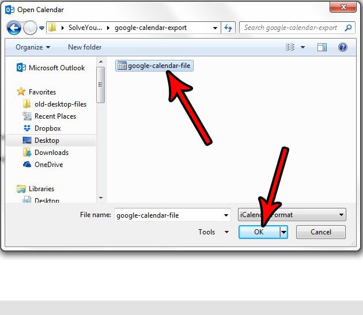Click the Outlook icon in title bar

(x=9, y=10)
